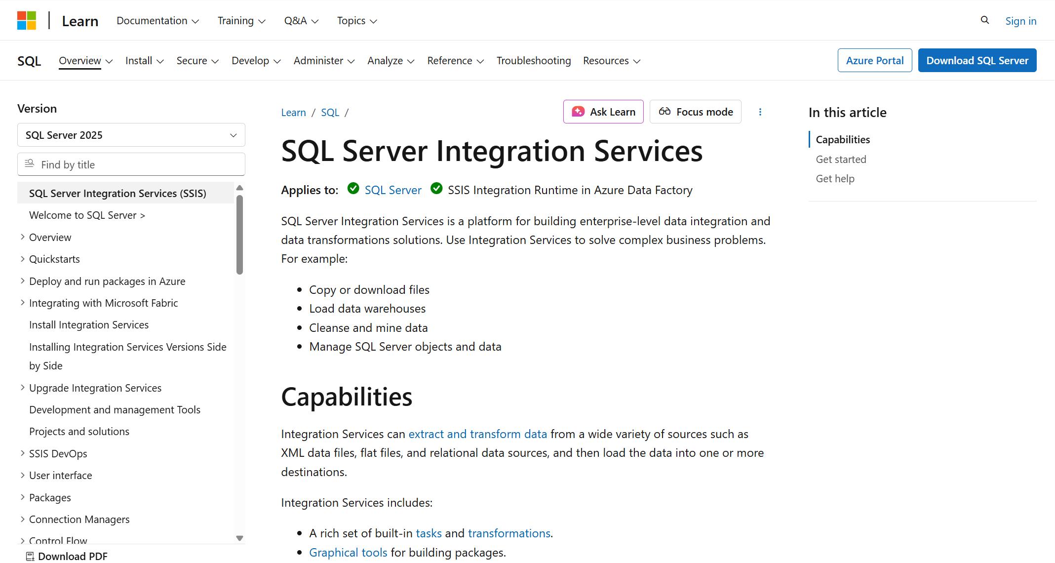Open the more options ellipsis menu
1055x563 pixels.
pyautogui.click(x=760, y=112)
